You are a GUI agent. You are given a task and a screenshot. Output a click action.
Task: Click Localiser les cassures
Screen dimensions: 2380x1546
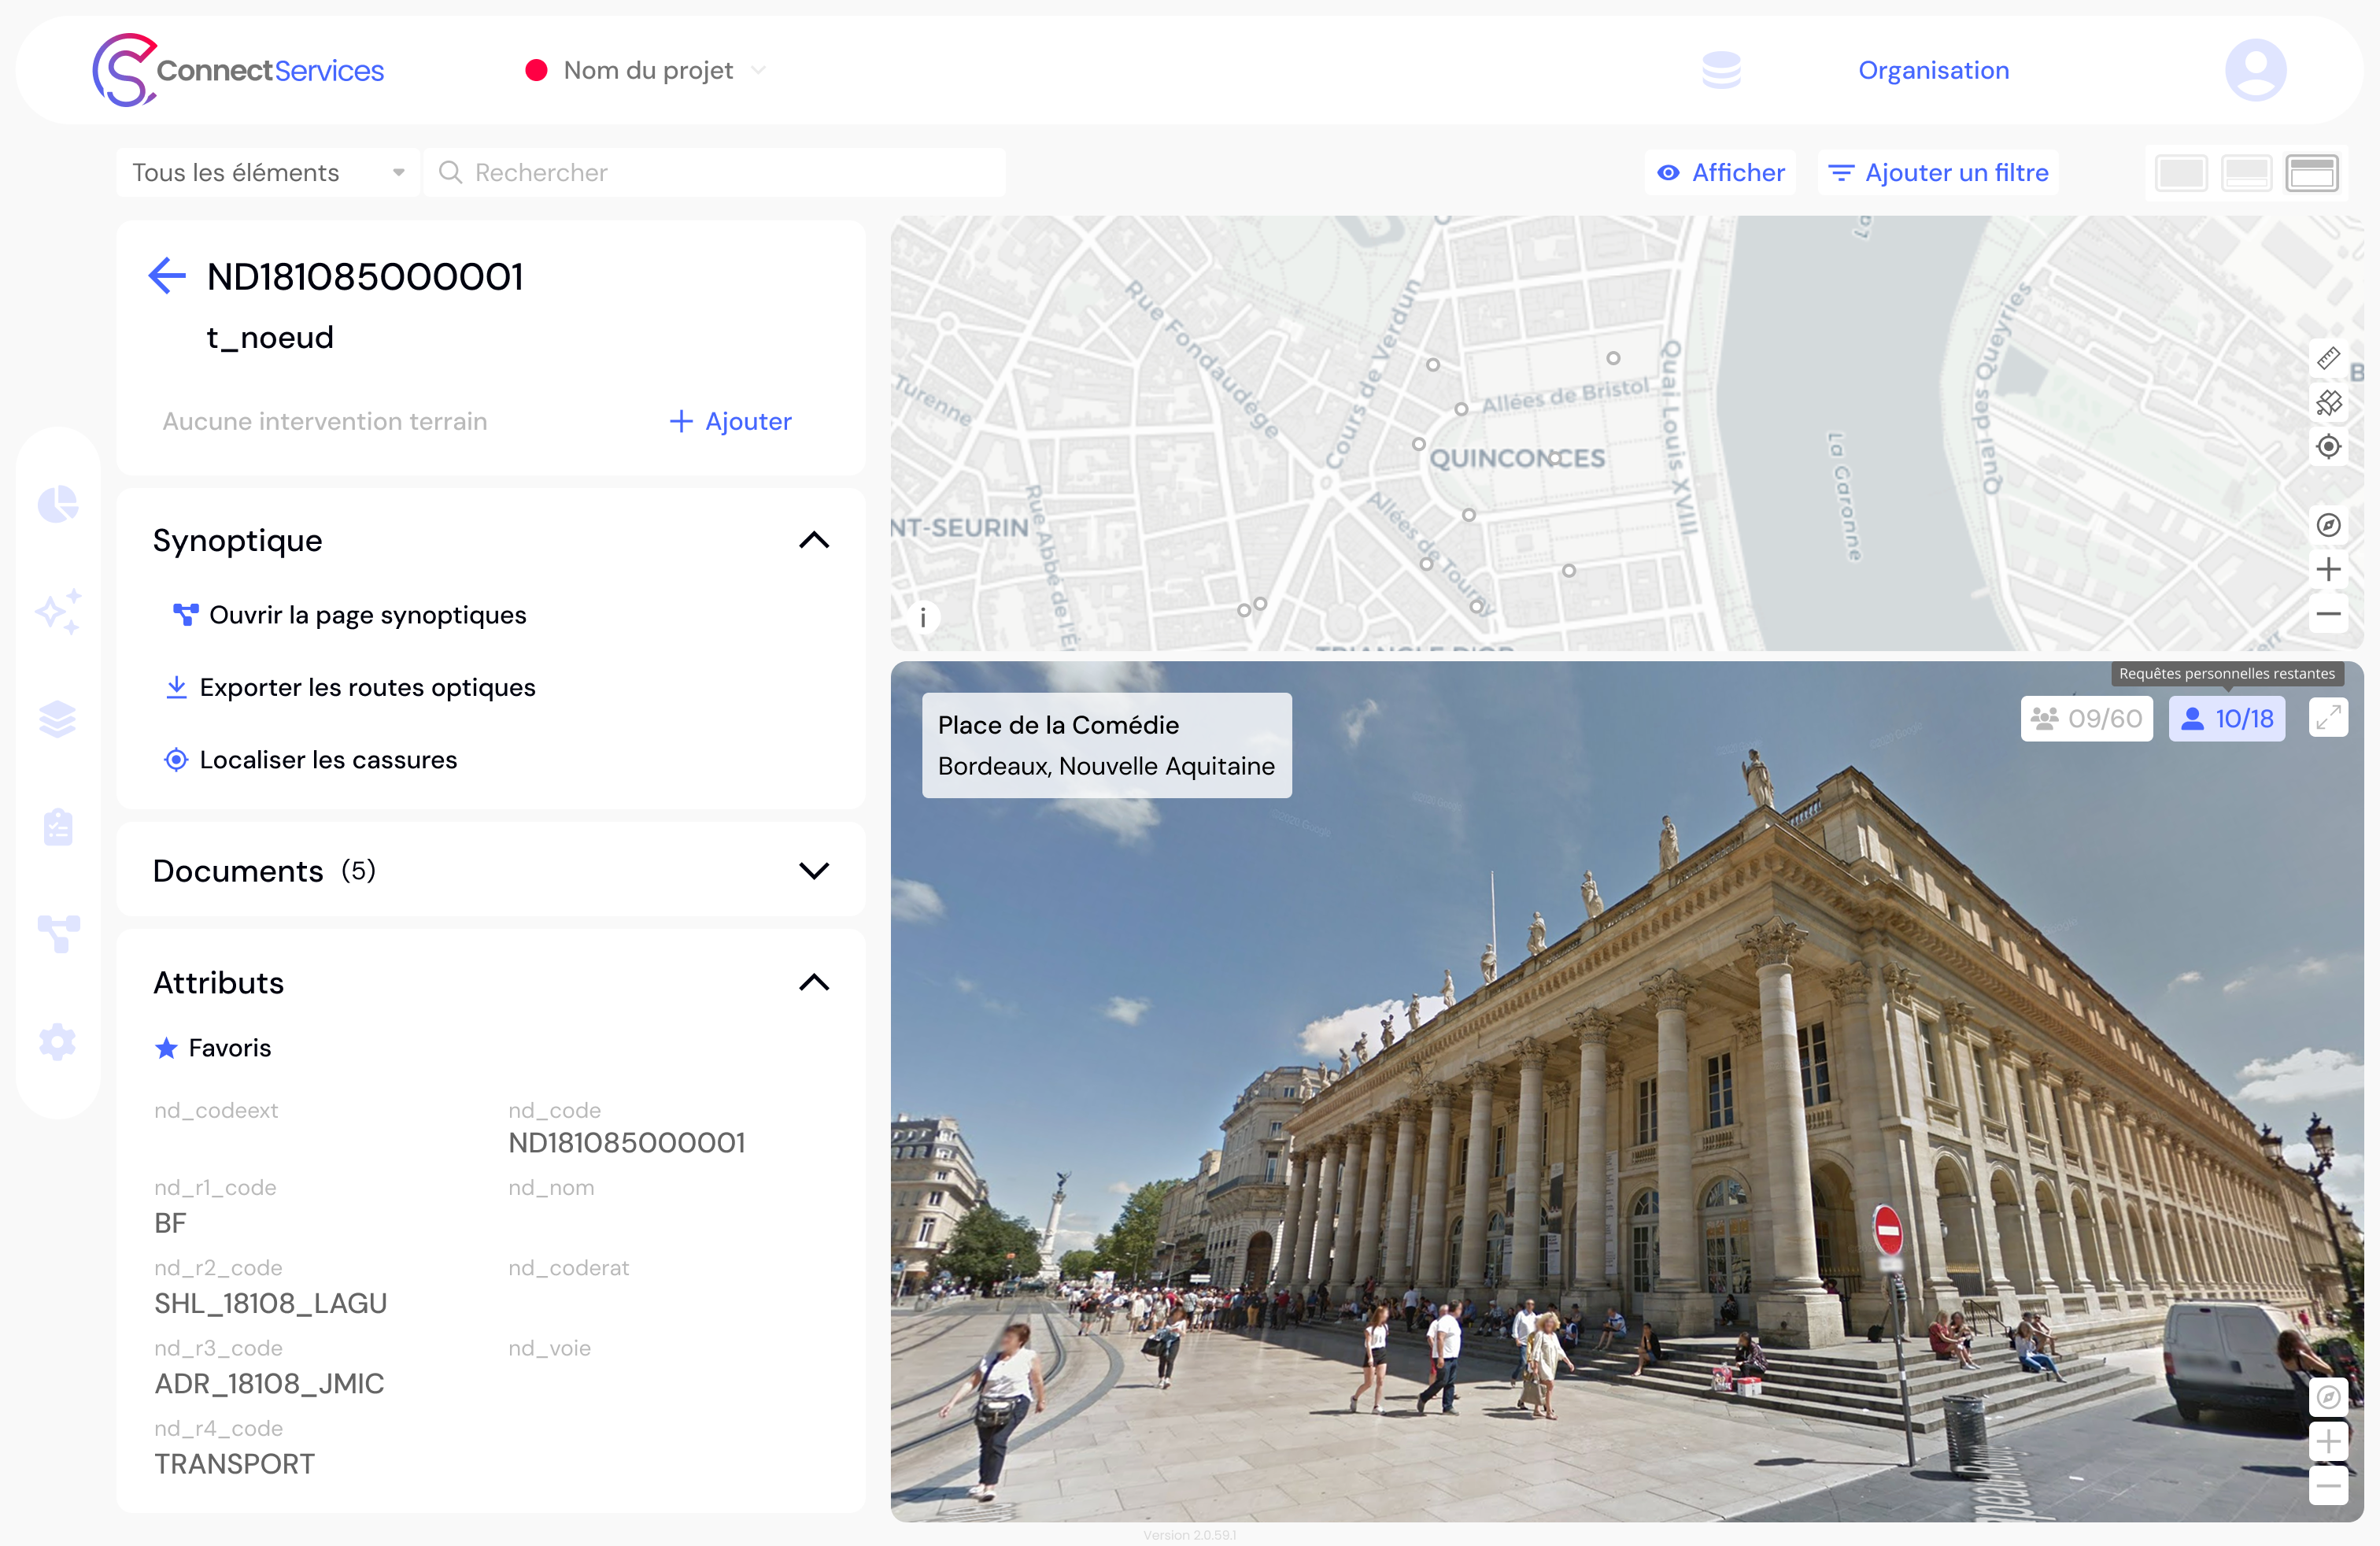[x=310, y=760]
